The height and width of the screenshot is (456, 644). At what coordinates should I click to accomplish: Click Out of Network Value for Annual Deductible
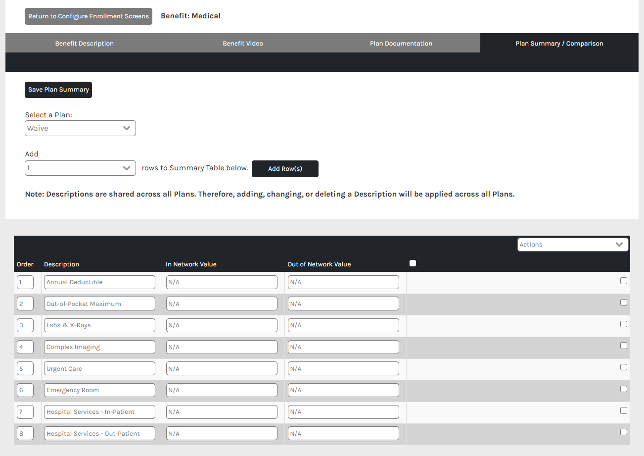343,282
